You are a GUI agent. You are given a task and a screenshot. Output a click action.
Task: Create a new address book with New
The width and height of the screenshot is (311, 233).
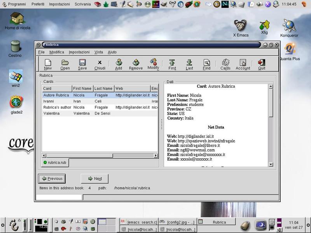(x=48, y=64)
